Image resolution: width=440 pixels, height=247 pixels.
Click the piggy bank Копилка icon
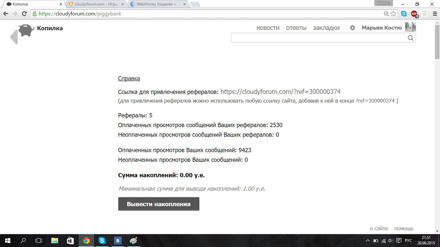pyautogui.click(x=26, y=30)
